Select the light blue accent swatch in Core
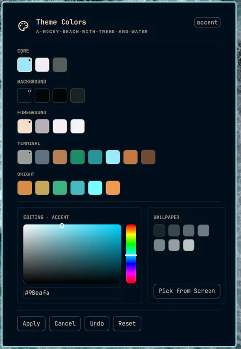 point(25,65)
